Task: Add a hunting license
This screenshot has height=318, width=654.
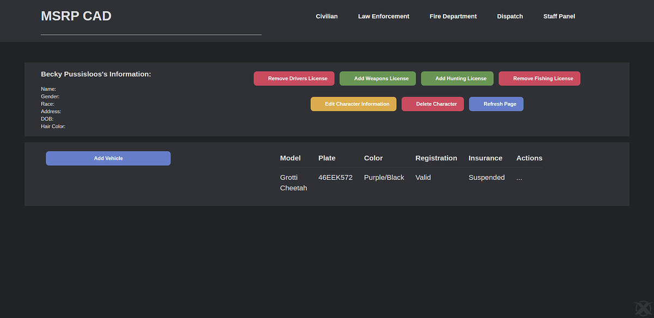Action: click(x=457, y=78)
